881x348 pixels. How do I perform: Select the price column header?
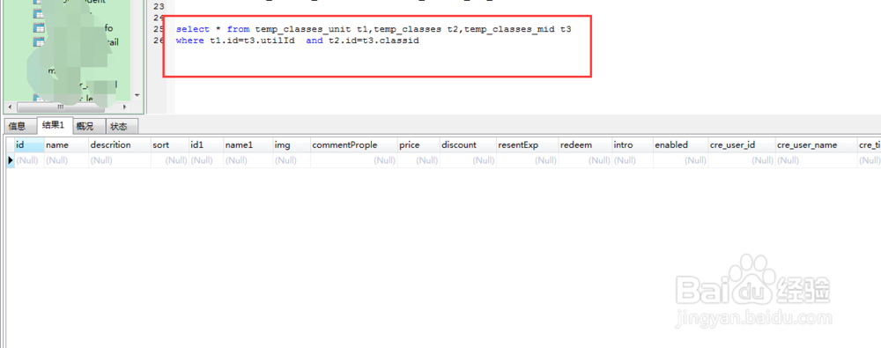click(418, 145)
